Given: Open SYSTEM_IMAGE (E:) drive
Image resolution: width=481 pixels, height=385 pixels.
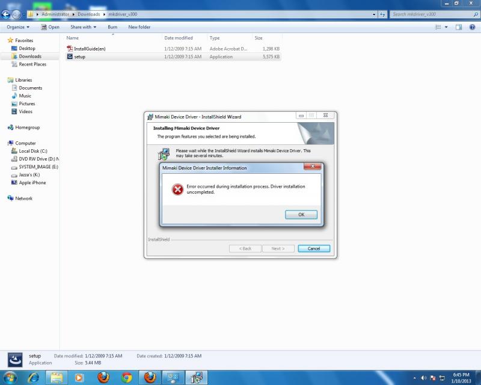Looking at the screenshot, I should pos(35,167).
